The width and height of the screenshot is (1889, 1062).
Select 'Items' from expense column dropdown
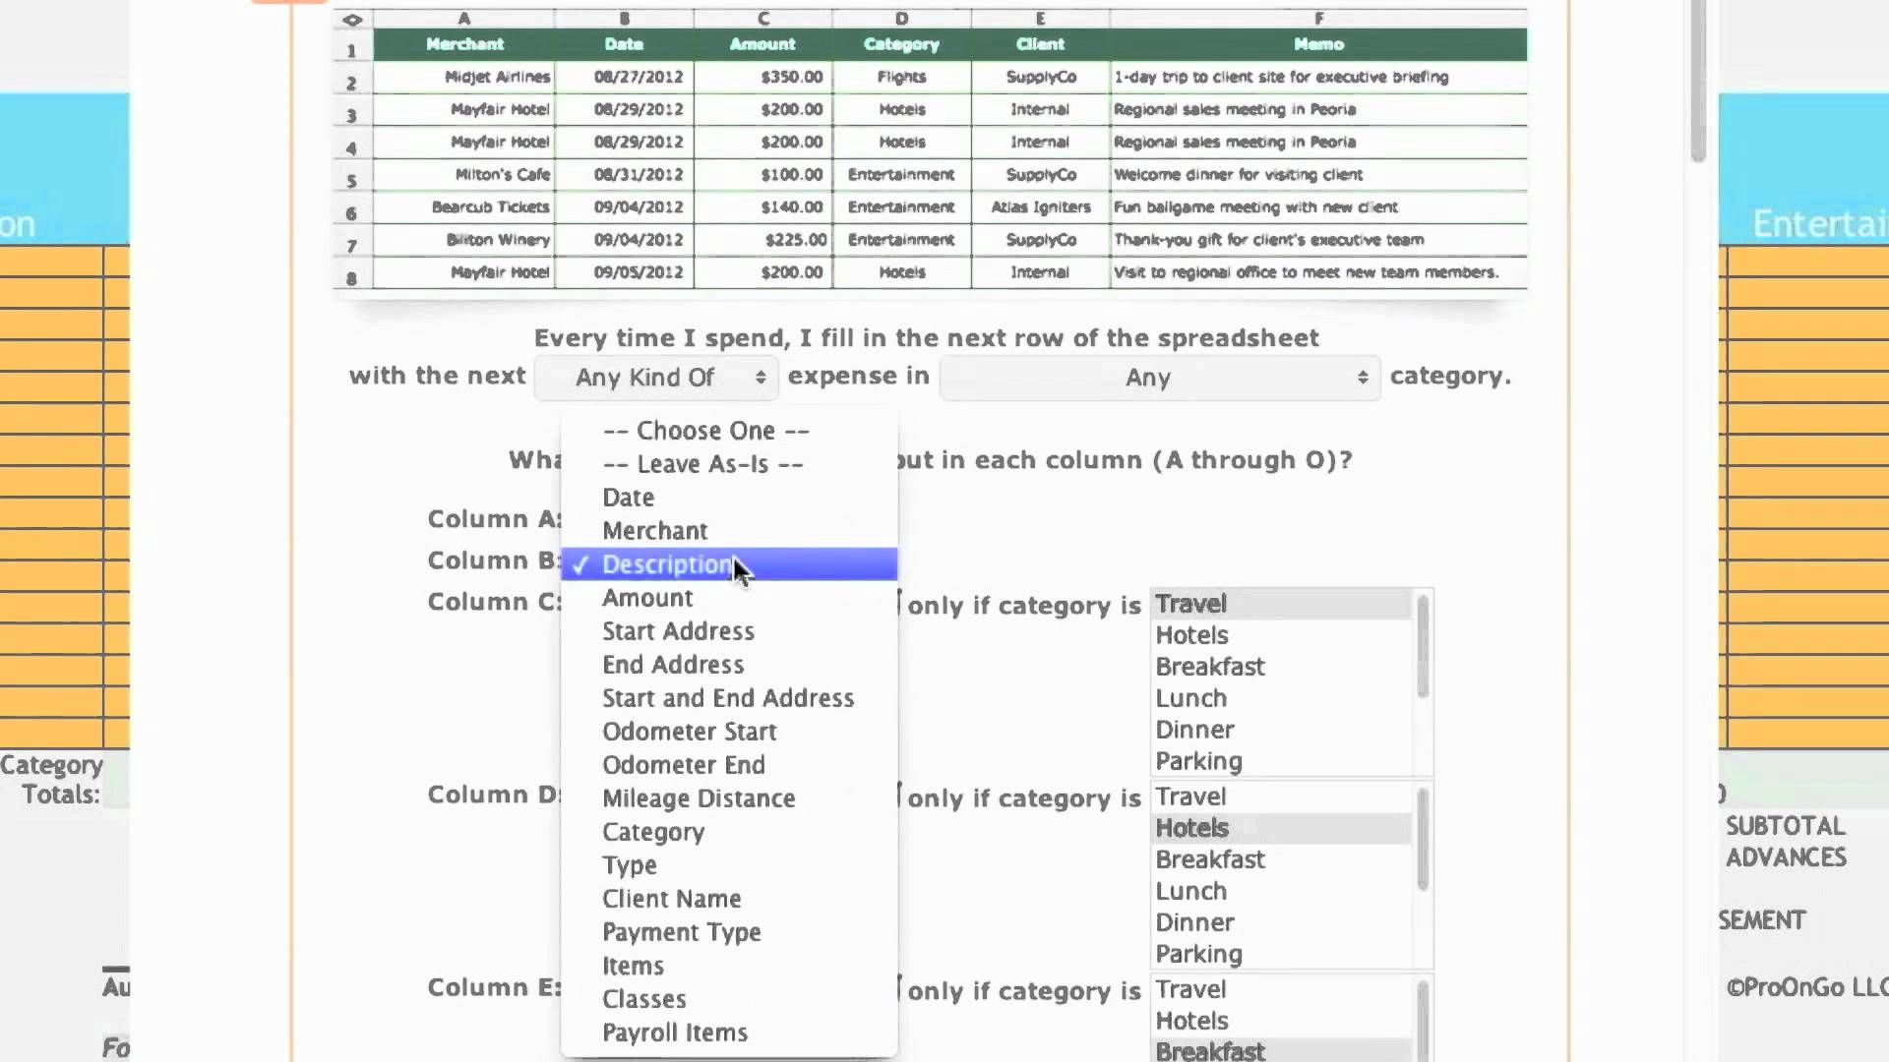[634, 965]
